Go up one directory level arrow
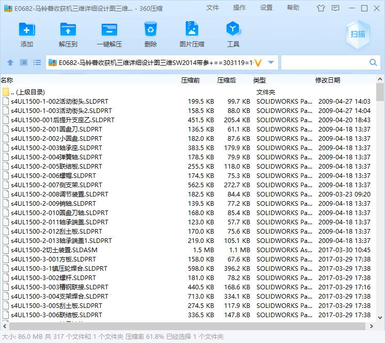Image resolution: width=385 pixels, height=343 pixels. (10, 62)
